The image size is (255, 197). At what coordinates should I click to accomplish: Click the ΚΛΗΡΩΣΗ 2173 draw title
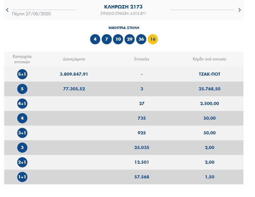click(x=123, y=7)
